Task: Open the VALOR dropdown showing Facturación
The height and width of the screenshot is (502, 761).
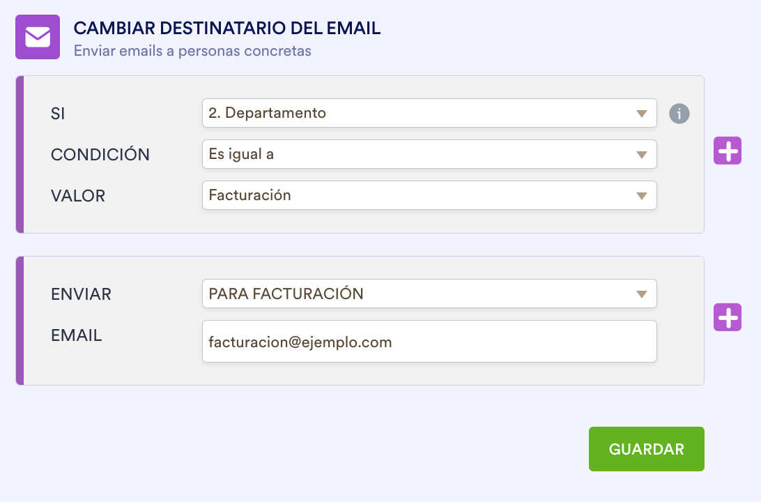Action: (x=429, y=195)
